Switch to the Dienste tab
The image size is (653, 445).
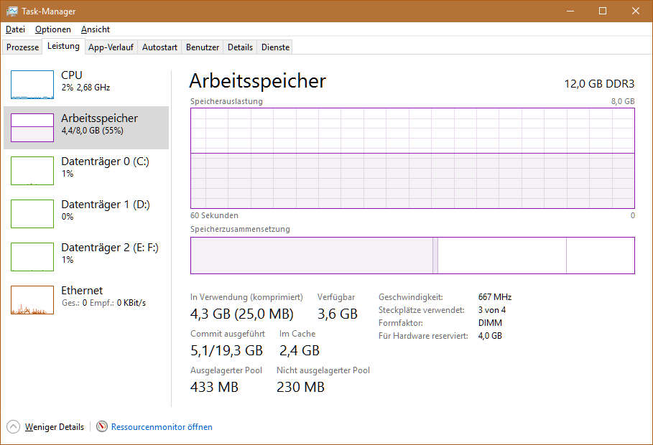(275, 47)
